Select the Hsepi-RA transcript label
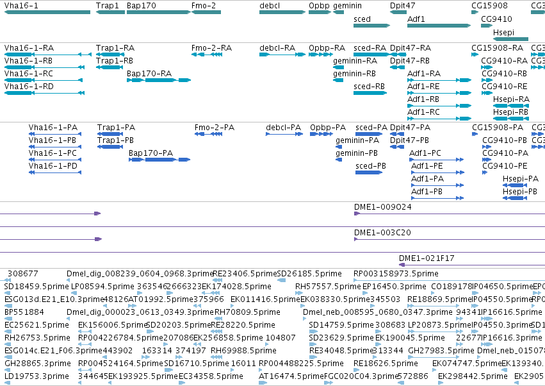Viewport: 545px width, 386px height. click(x=511, y=99)
